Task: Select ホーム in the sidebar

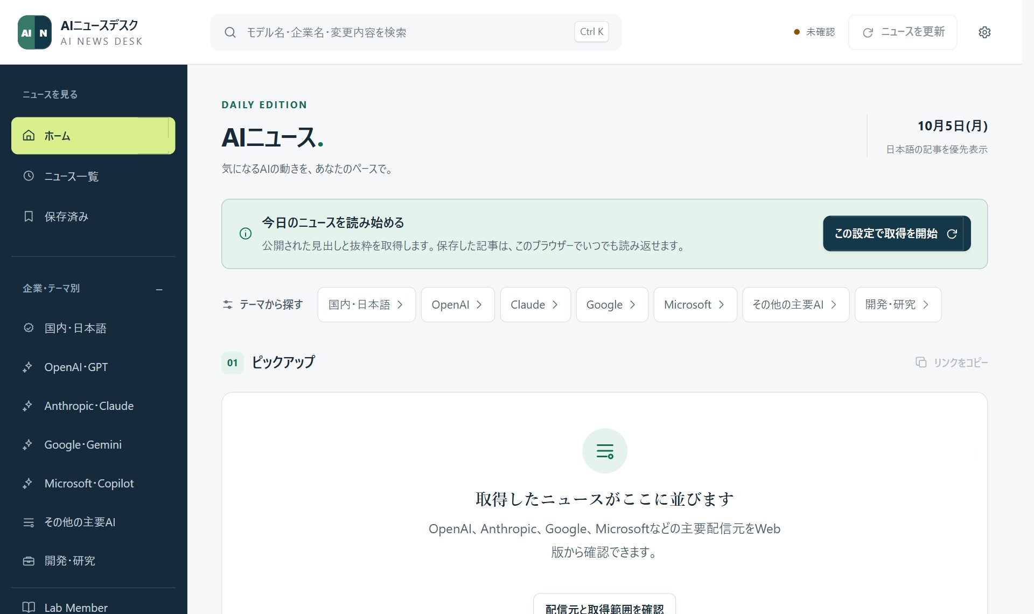Action: tap(93, 136)
